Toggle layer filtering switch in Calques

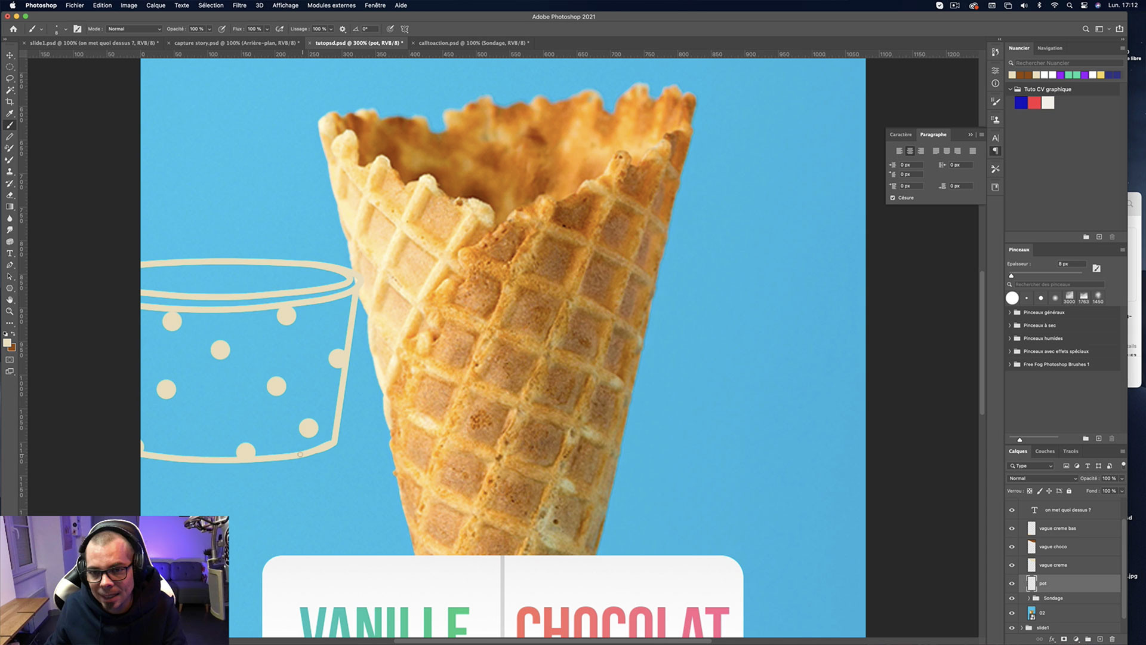[1123, 465]
